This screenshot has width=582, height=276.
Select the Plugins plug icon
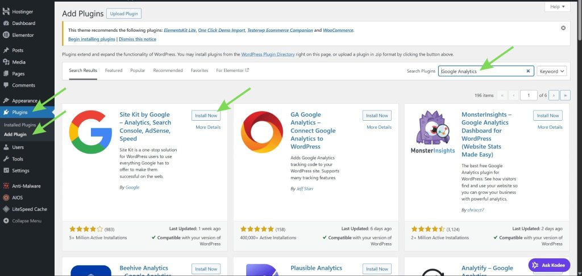(x=6, y=112)
